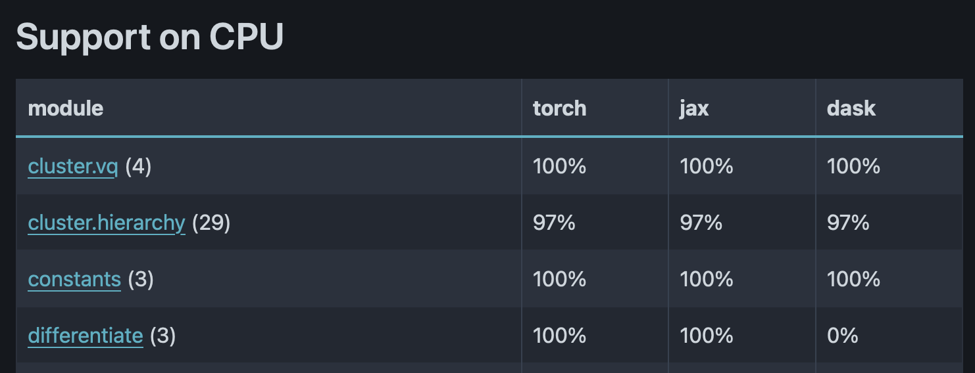Screen dimensions: 975x373
Task: Click dask 97% cell for cluster.hierarchy
Action: (848, 223)
